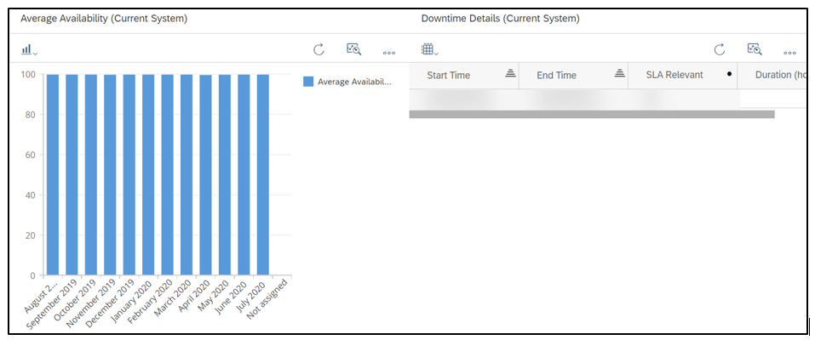Select the June 2020 bar
Viewport: 815px width, 340px height.
[x=244, y=174]
